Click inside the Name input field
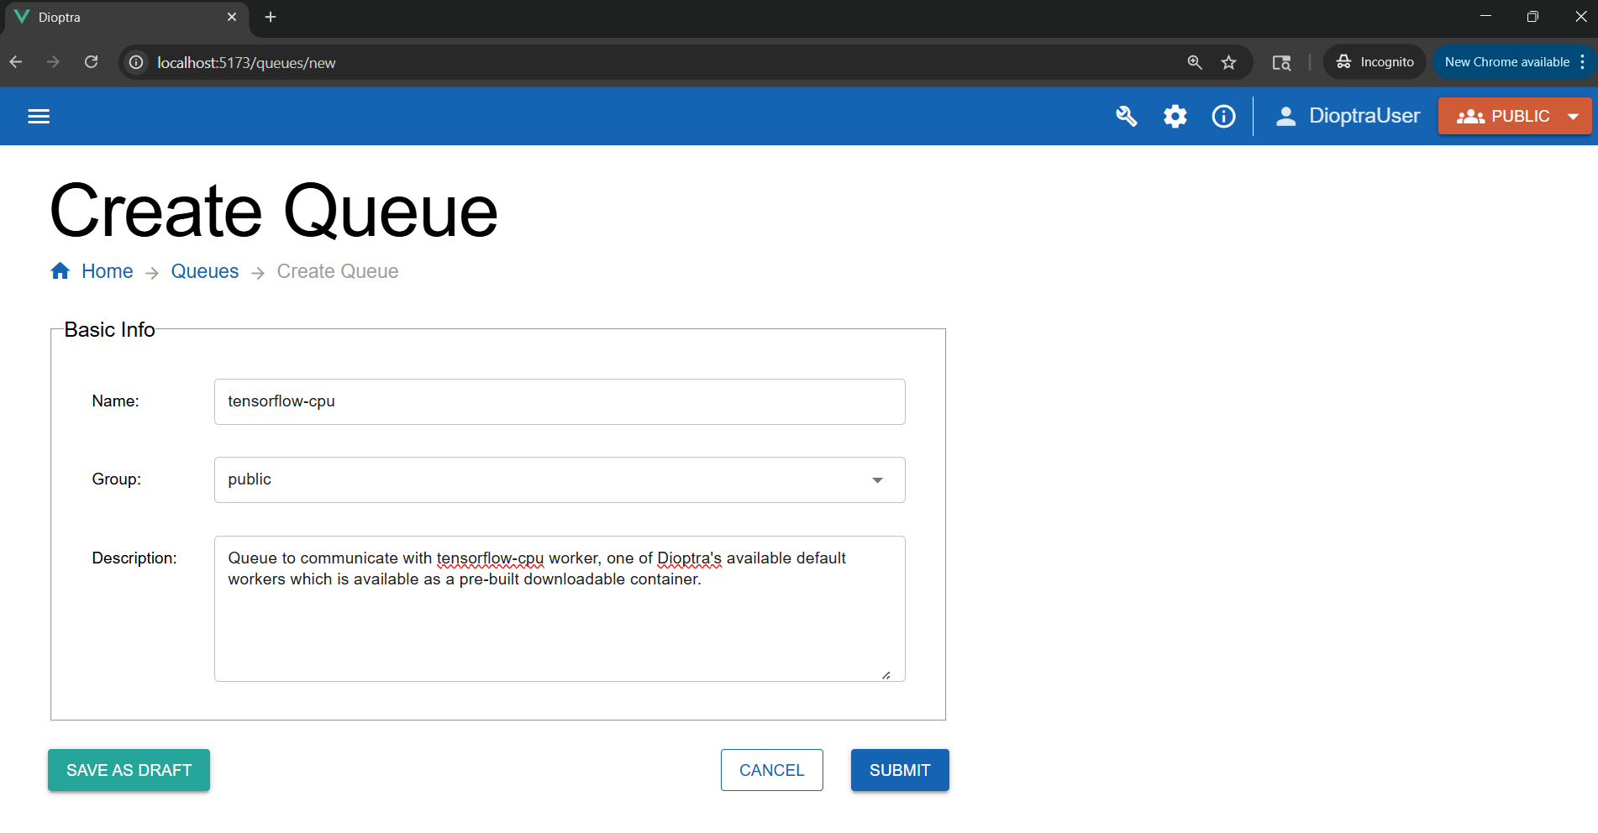 [559, 401]
